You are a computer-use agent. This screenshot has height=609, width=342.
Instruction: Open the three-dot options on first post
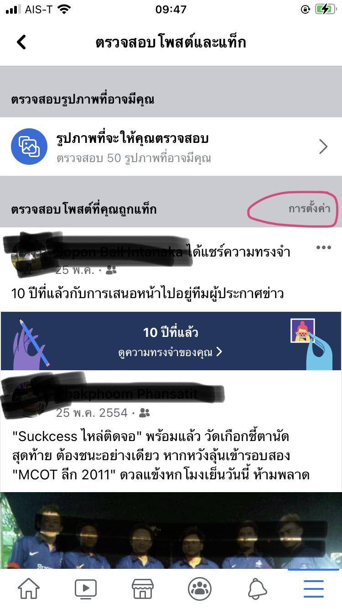click(323, 247)
